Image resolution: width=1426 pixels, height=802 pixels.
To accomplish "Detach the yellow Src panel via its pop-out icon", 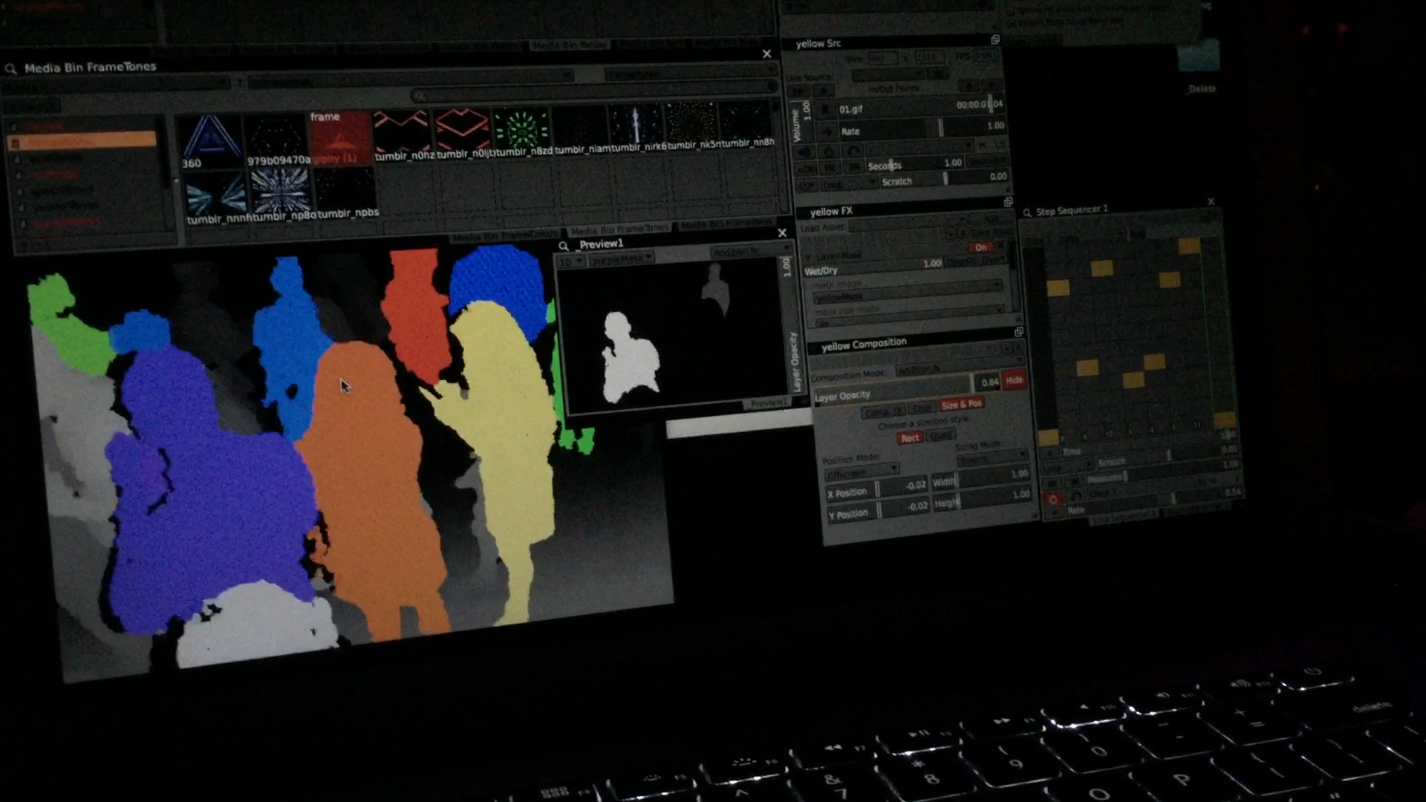I will (x=994, y=40).
